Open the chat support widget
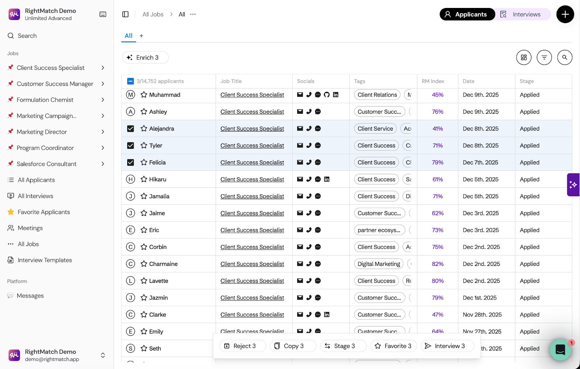The width and height of the screenshot is (580, 369). (x=560, y=349)
